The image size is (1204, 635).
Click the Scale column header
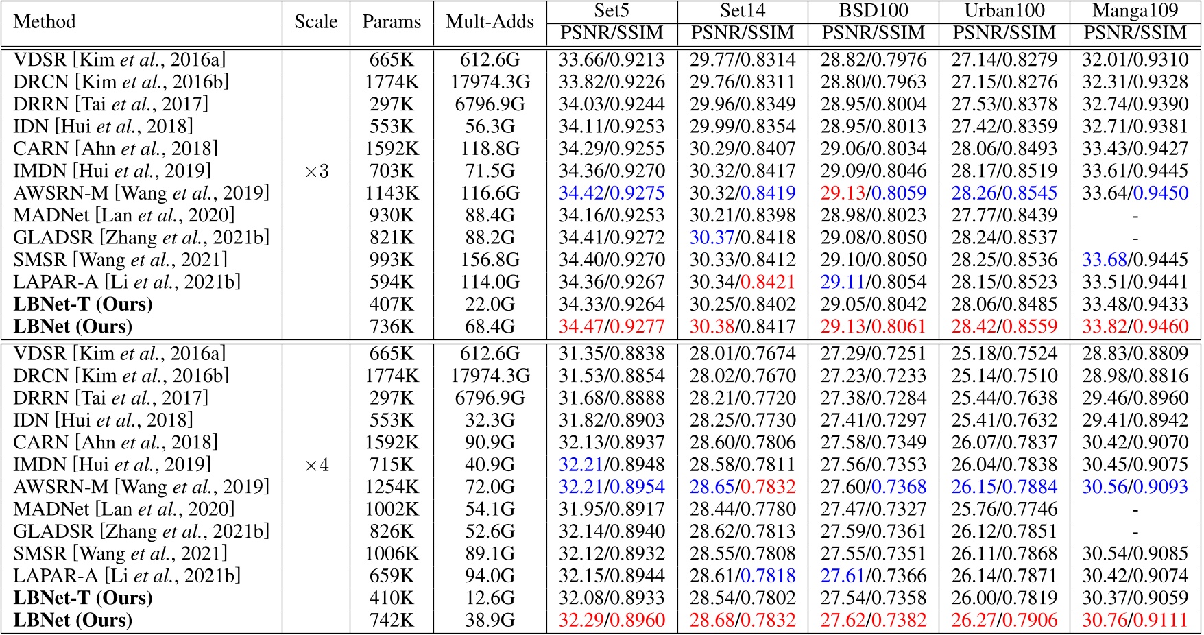[x=315, y=21]
